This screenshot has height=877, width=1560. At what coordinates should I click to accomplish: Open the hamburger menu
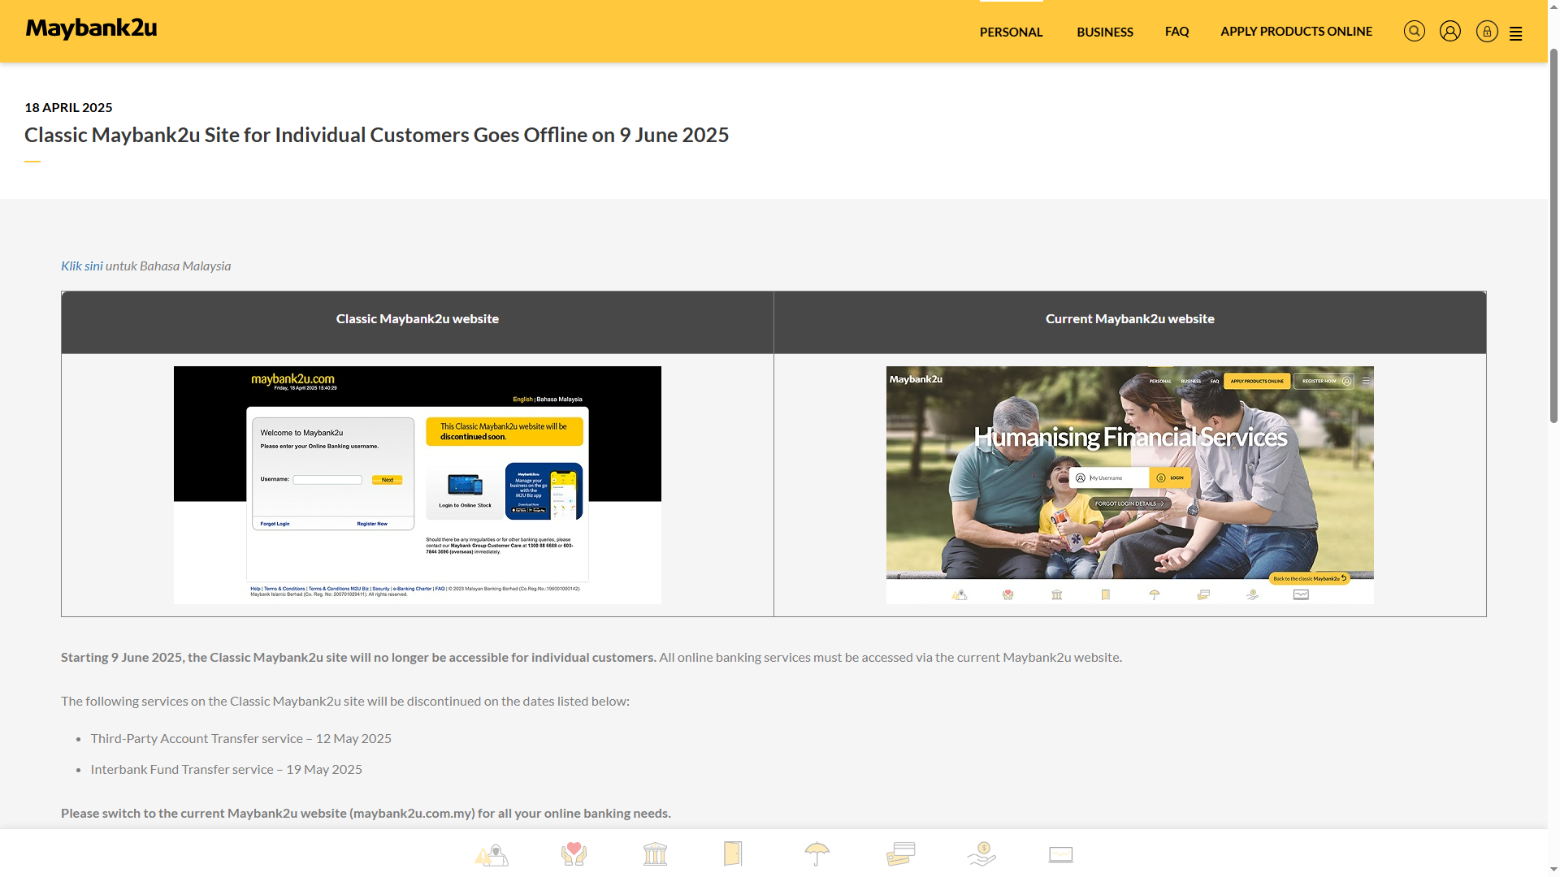1515,33
